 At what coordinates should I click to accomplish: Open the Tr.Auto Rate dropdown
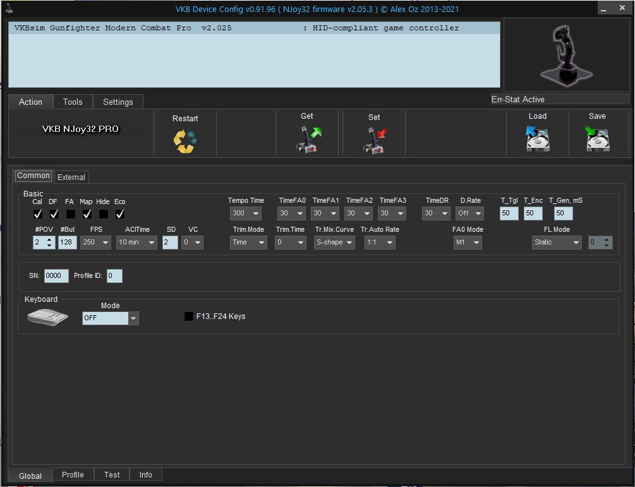pos(380,243)
